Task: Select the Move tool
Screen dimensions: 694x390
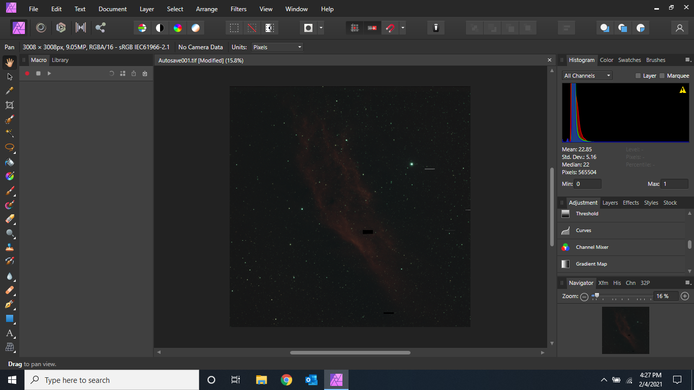Action: (9, 76)
